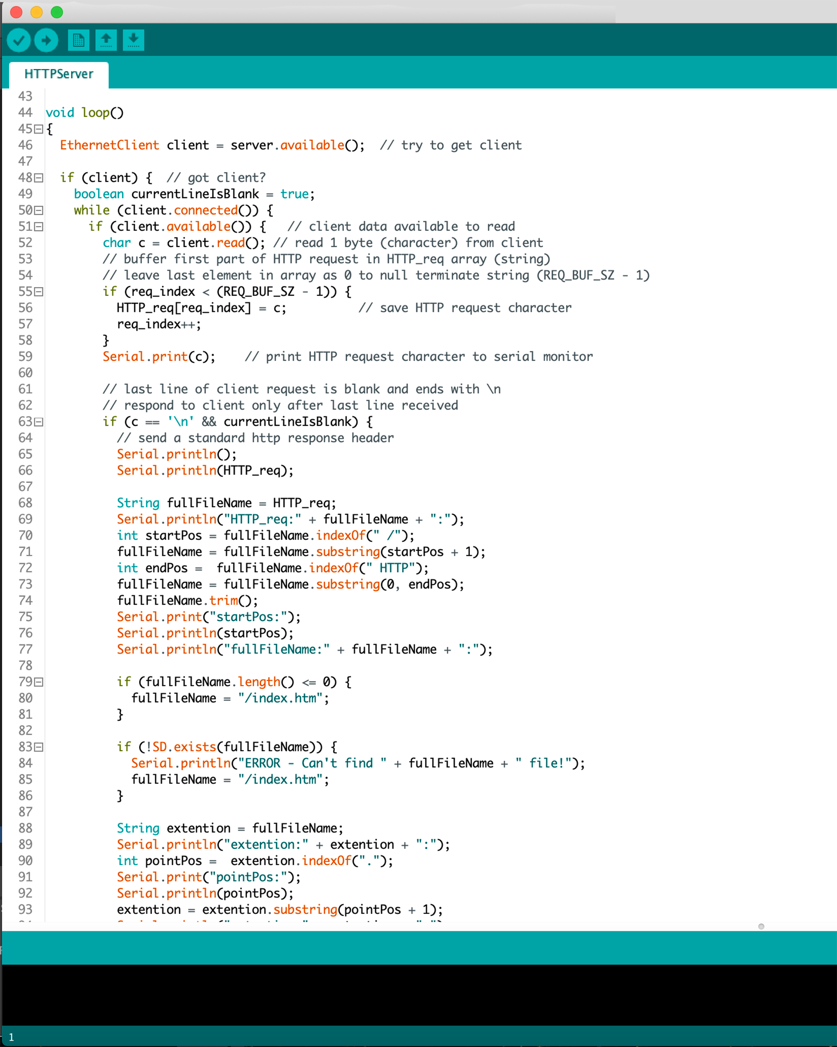
Task: Fold the currentLineIsBlank block at line 63
Action: [39, 422]
